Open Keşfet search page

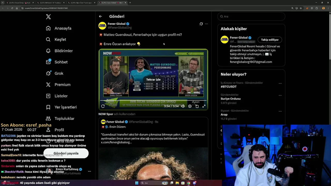[x=56, y=40]
